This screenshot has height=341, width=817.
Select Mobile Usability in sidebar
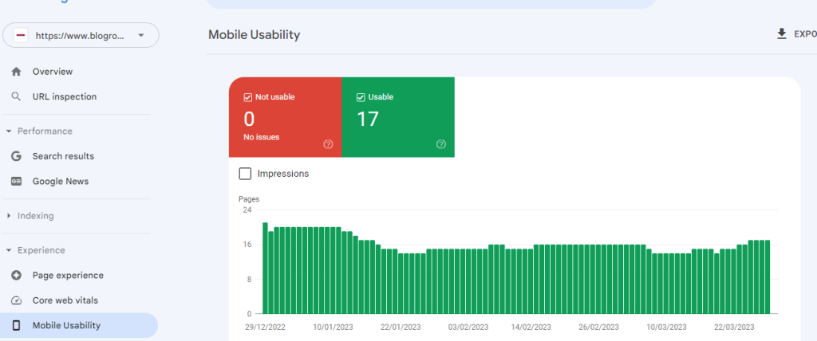point(79,325)
